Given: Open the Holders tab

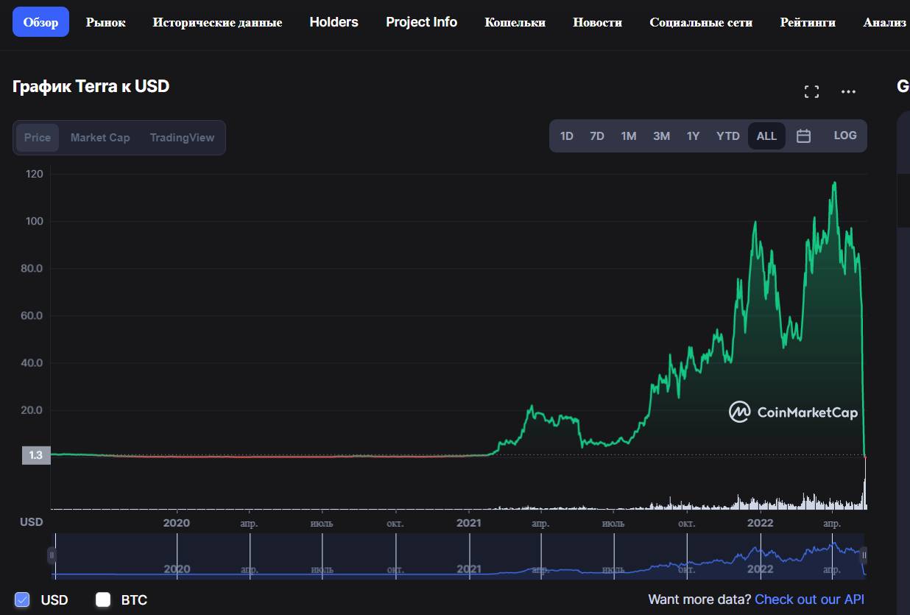Looking at the screenshot, I should click(334, 22).
